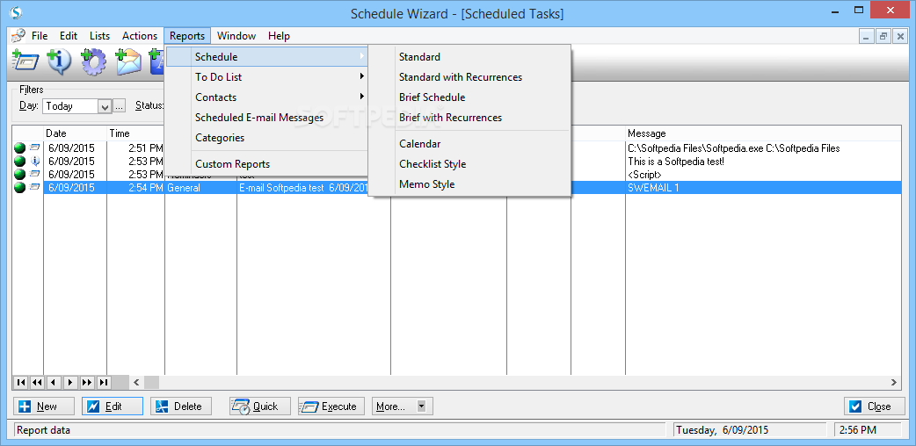
Task: Restore the inner Scheduled Tasks window
Action: coord(883,36)
